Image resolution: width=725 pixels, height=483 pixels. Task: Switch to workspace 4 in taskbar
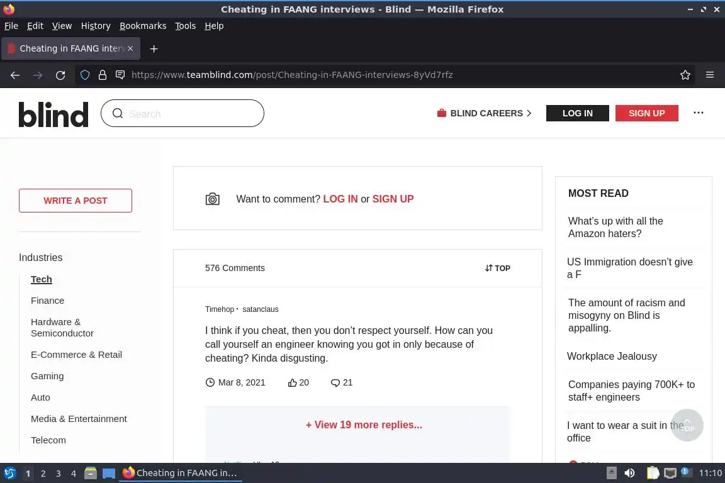(x=74, y=474)
